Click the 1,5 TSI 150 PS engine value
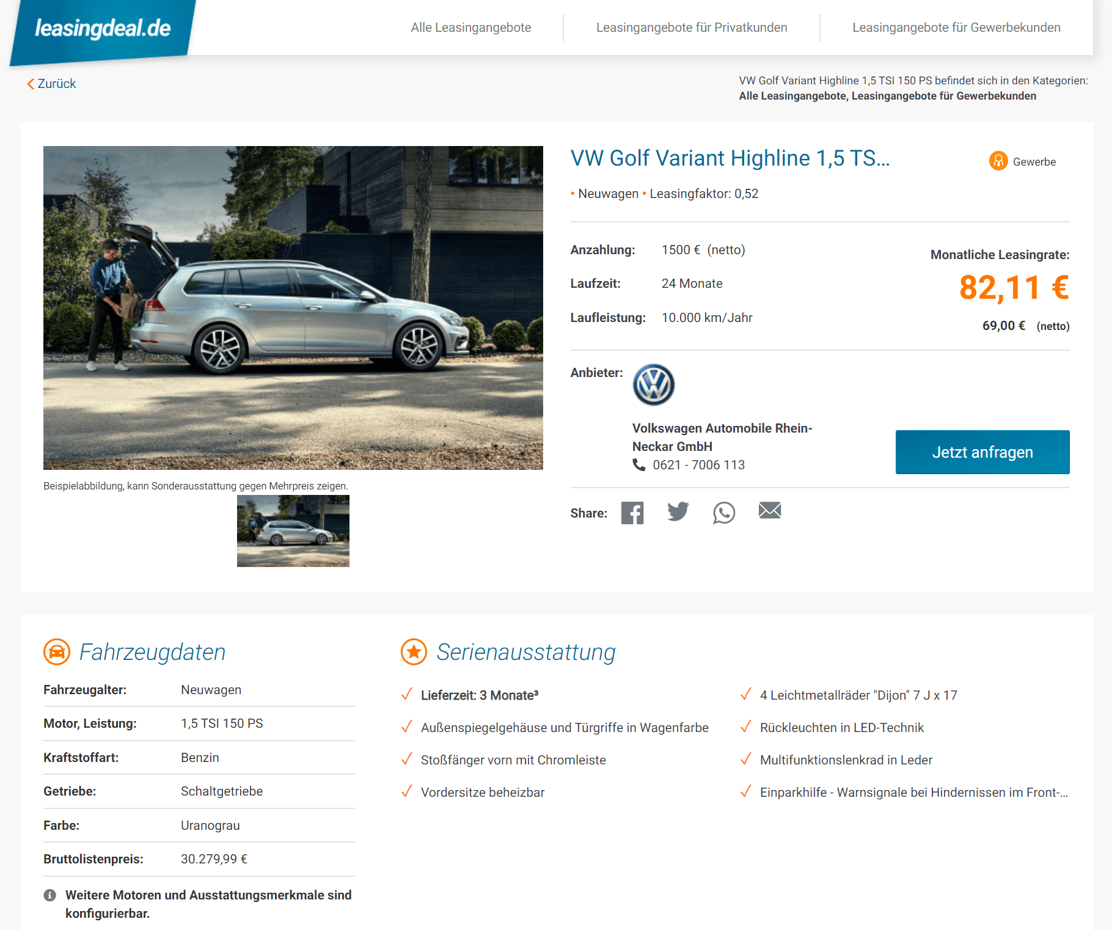Image resolution: width=1112 pixels, height=930 pixels. 222,723
